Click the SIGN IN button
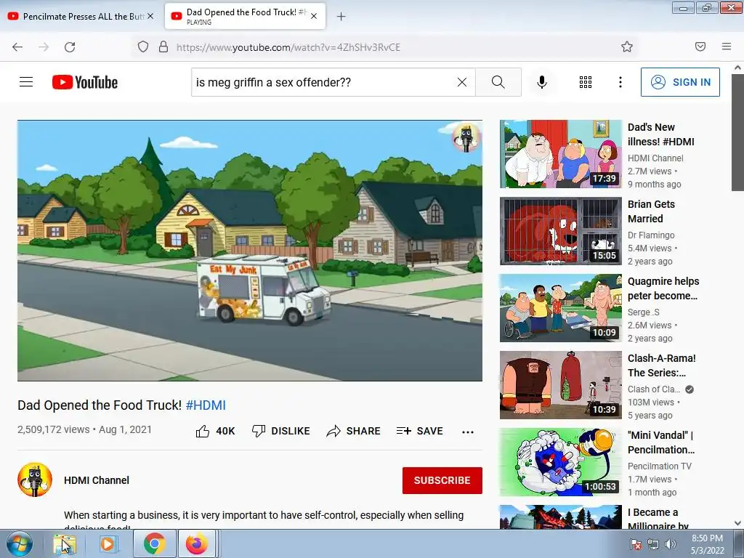This screenshot has height=558, width=744. tap(680, 82)
